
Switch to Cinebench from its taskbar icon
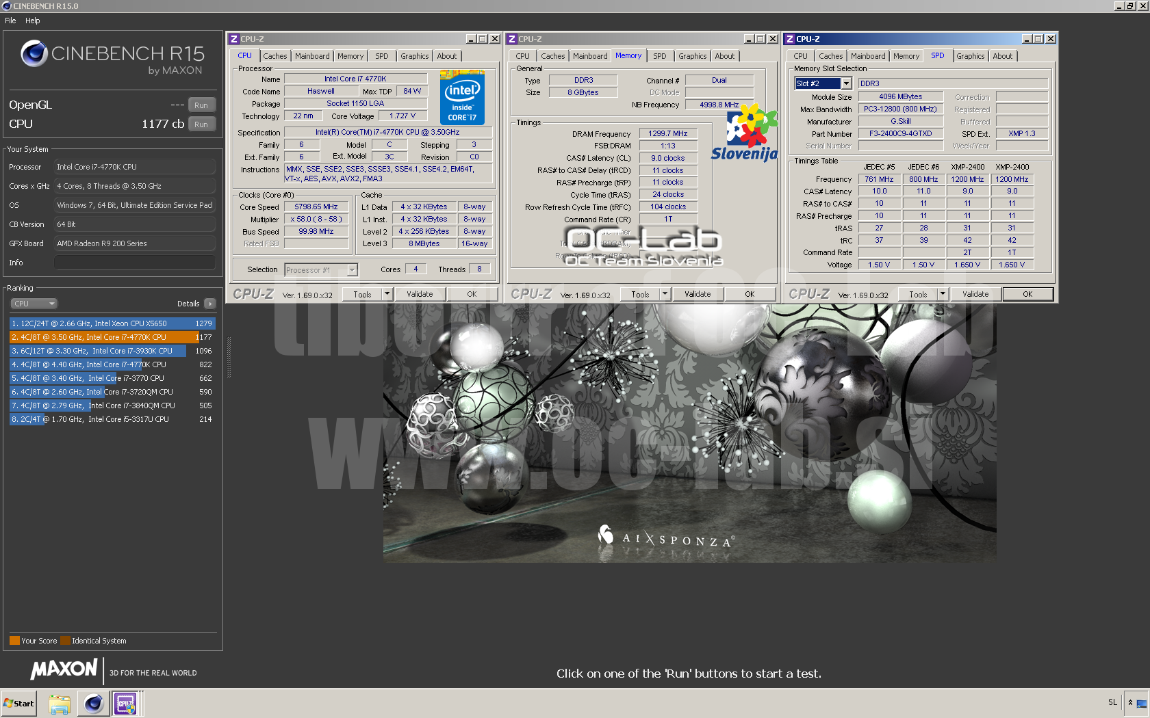[93, 704]
